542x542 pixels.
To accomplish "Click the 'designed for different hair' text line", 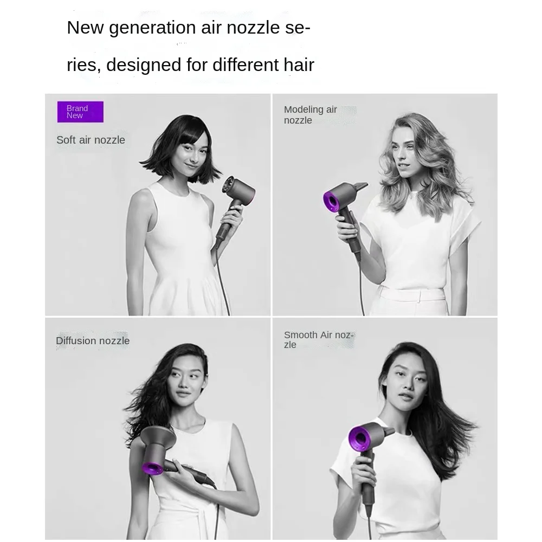I will click(190, 64).
